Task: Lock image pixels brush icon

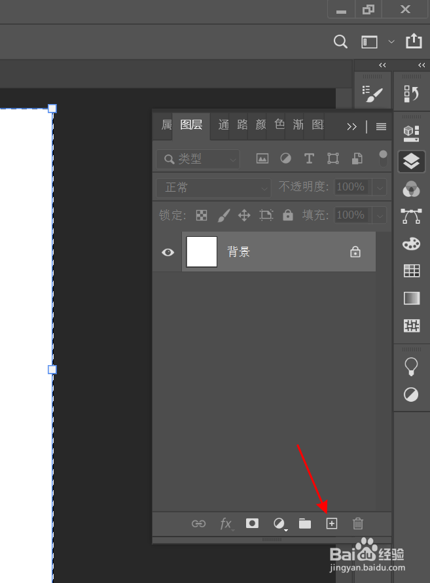Action: pos(223,215)
